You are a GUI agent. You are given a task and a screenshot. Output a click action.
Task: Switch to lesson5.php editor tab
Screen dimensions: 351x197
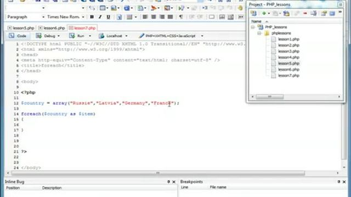click(x=23, y=28)
